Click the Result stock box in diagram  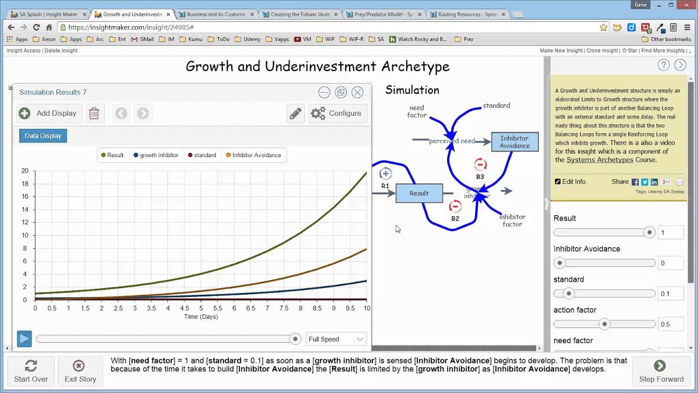click(419, 193)
